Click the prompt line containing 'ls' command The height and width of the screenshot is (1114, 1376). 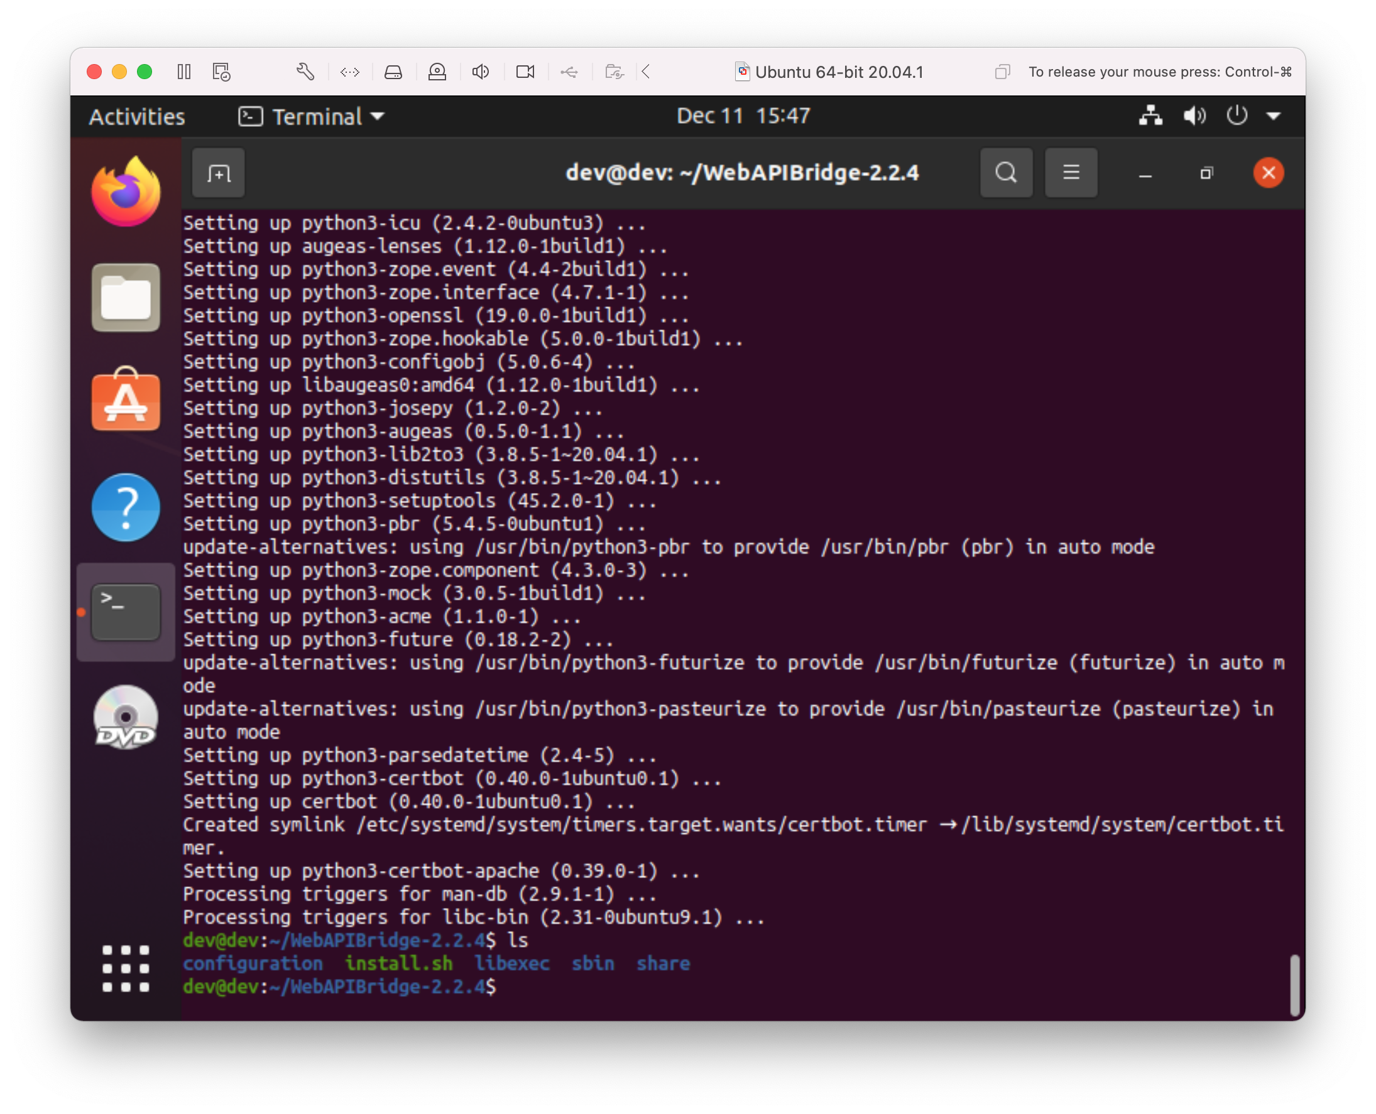click(x=356, y=940)
